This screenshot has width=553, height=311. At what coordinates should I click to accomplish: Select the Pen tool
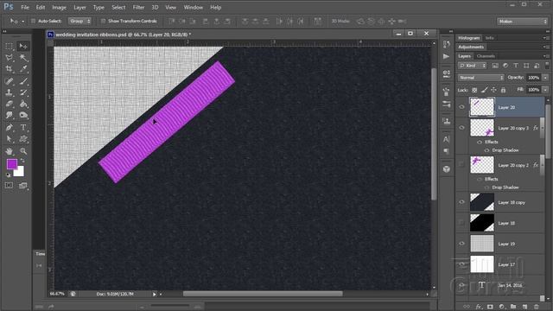[x=10, y=127]
